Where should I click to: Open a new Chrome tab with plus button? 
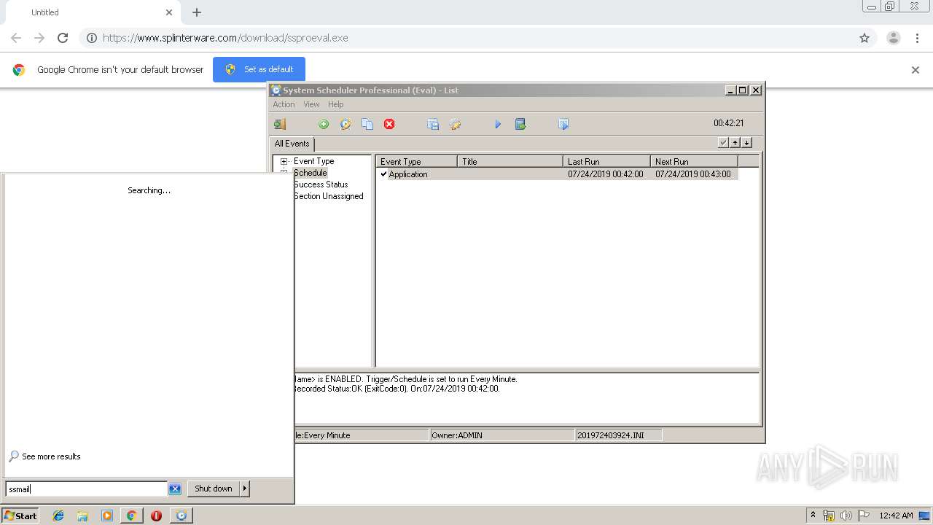click(x=197, y=12)
